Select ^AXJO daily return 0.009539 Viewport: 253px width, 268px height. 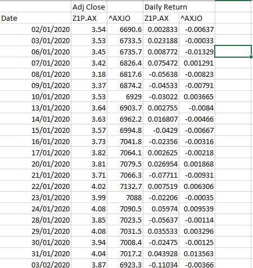[197, 209]
